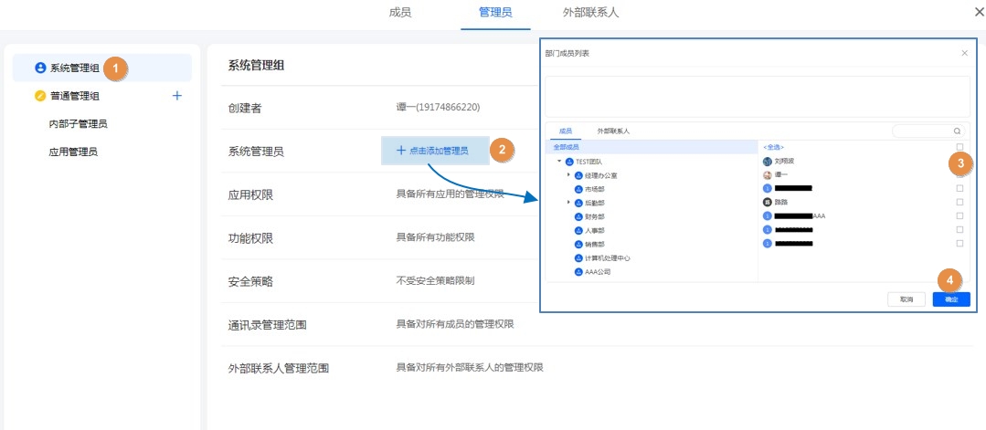Screen dimensions: 986x430
Task: Click the 系统管理组 group icon
Action: 40,68
